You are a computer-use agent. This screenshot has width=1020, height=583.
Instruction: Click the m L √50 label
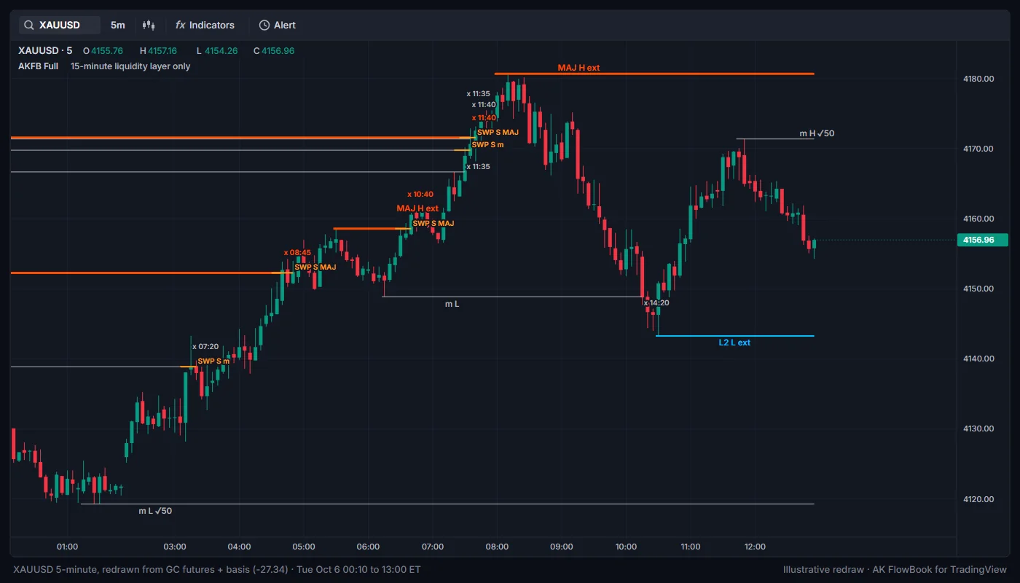pyautogui.click(x=155, y=511)
